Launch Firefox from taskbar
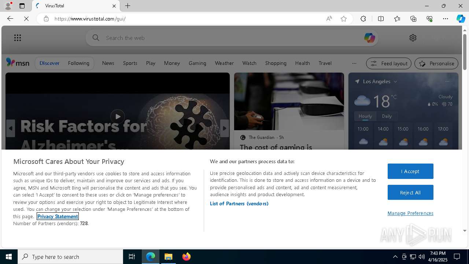The image size is (469, 264). click(187, 257)
